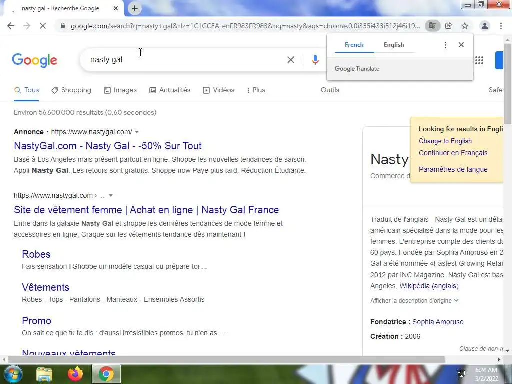Select English in the translate popup
Image resolution: width=512 pixels, height=384 pixels.
click(394, 45)
